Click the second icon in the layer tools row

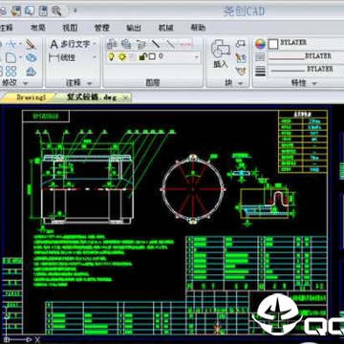pos(126,43)
